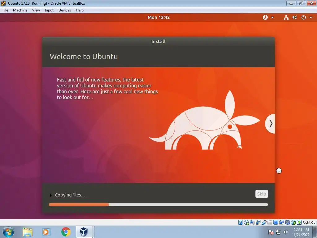317x238 pixels.
Task: Click the audio indicator icon in status bar
Action: [252, 223]
